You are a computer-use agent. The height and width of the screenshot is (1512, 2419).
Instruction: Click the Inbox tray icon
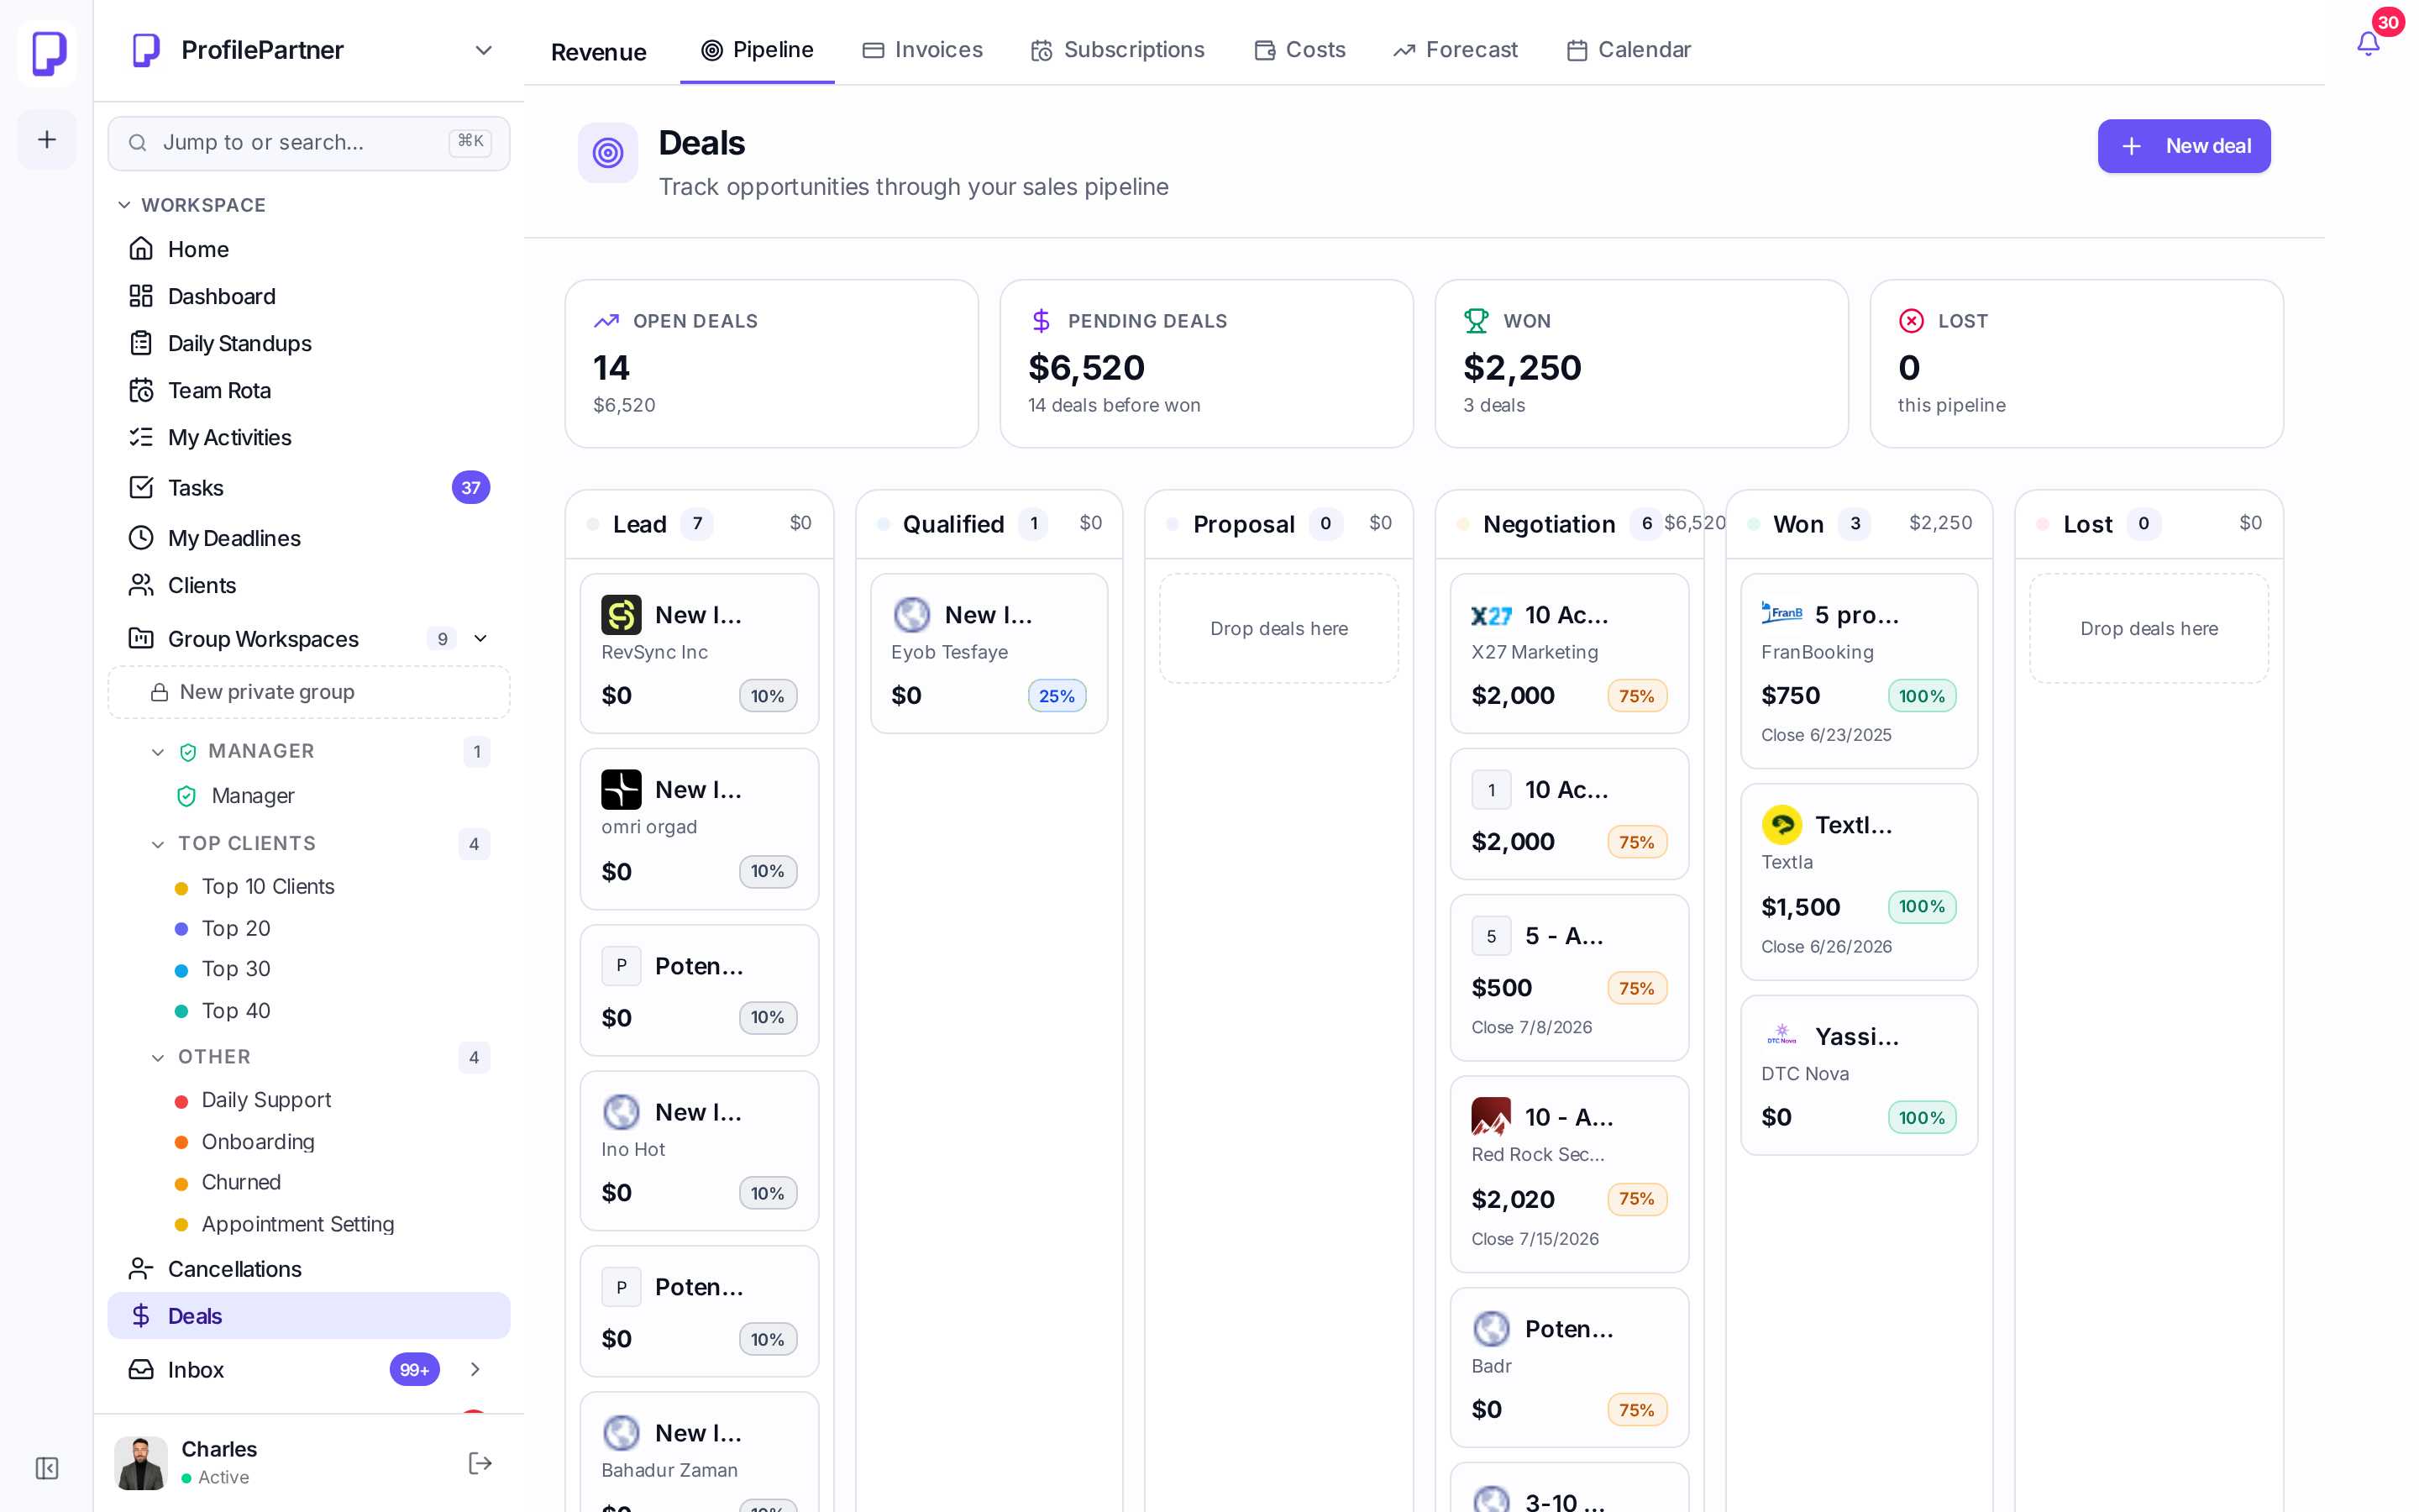pyautogui.click(x=141, y=1369)
